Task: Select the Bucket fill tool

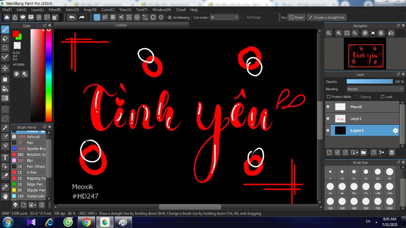Action: 5,89
